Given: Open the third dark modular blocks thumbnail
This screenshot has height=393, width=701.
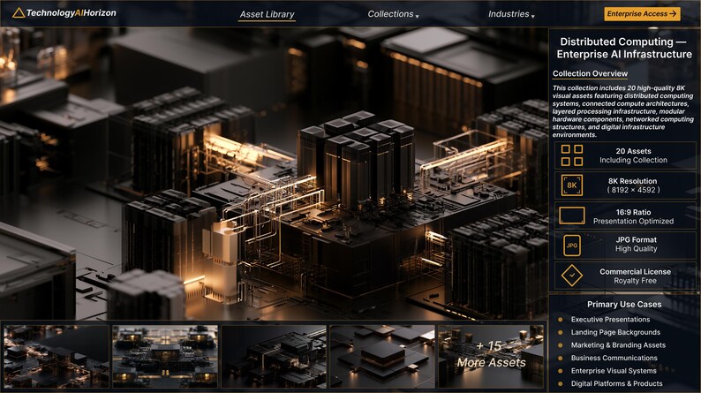Looking at the screenshot, I should point(274,356).
